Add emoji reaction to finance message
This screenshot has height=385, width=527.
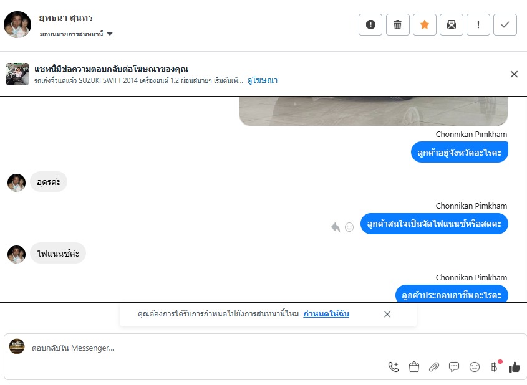(x=349, y=227)
